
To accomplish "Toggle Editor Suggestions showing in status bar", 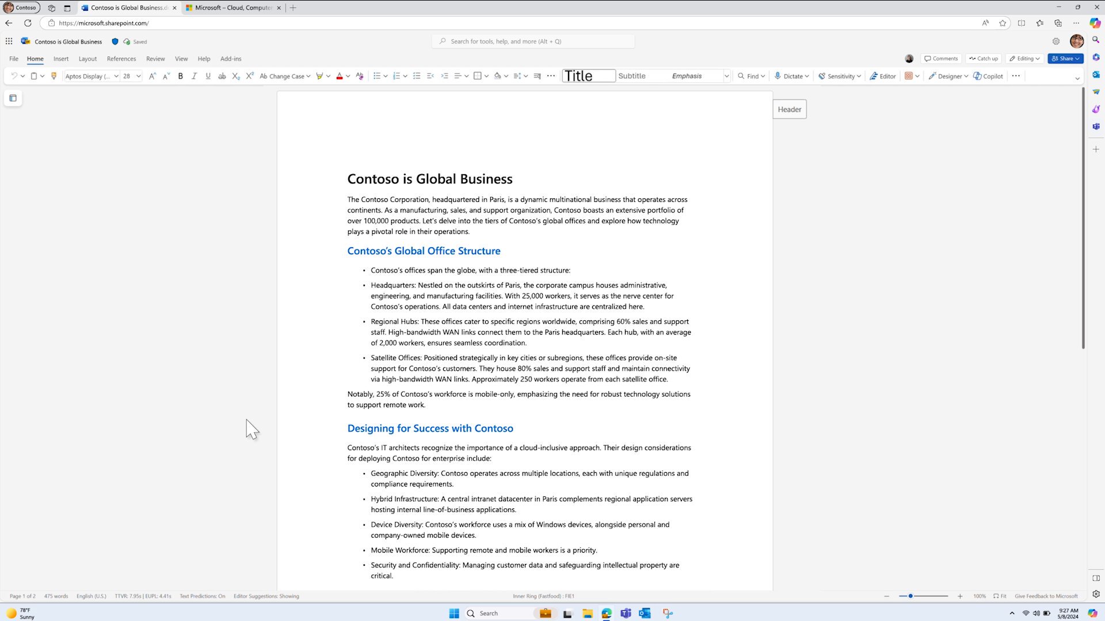I will pyautogui.click(x=266, y=596).
